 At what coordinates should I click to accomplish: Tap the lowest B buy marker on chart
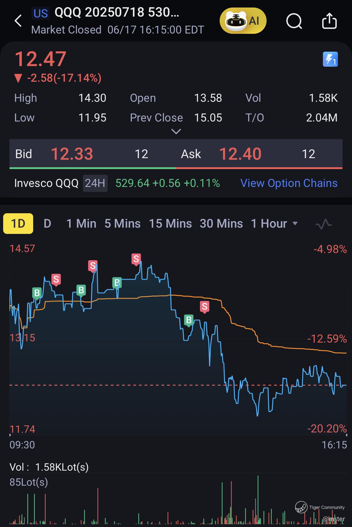[189, 321]
